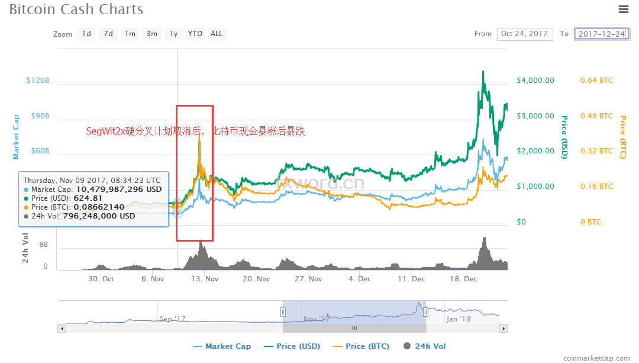Click the navigator scrollbar thumb

coord(354,328)
